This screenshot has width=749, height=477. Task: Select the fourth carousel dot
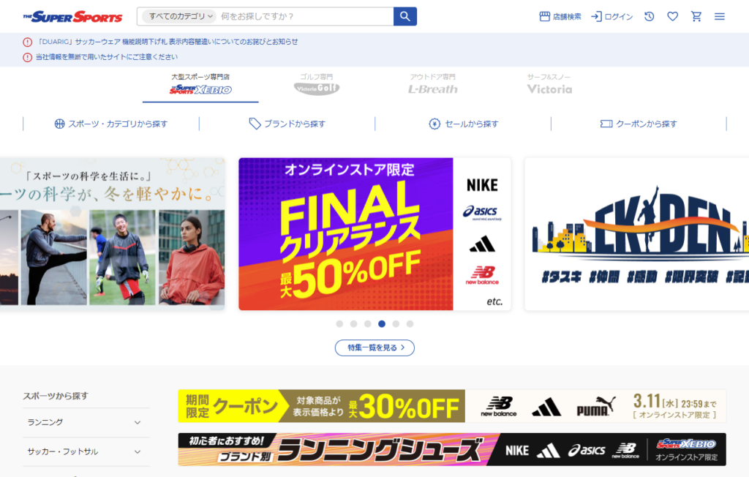pos(382,323)
